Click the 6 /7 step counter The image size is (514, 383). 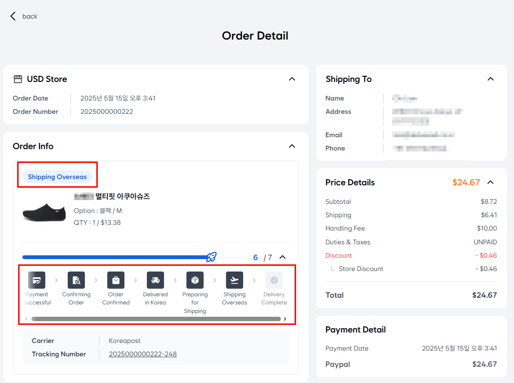click(262, 258)
